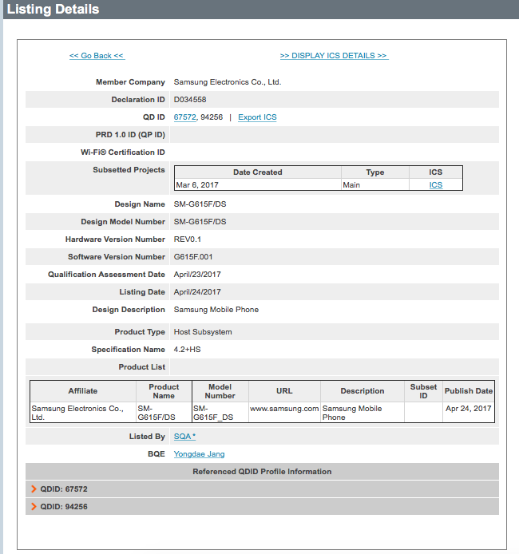The height and width of the screenshot is (554, 519).
Task: Click the SQA * listed-by link
Action: point(184,437)
